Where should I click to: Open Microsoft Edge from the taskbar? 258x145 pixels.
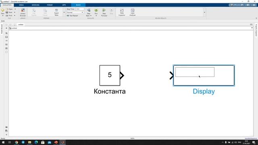36,142
